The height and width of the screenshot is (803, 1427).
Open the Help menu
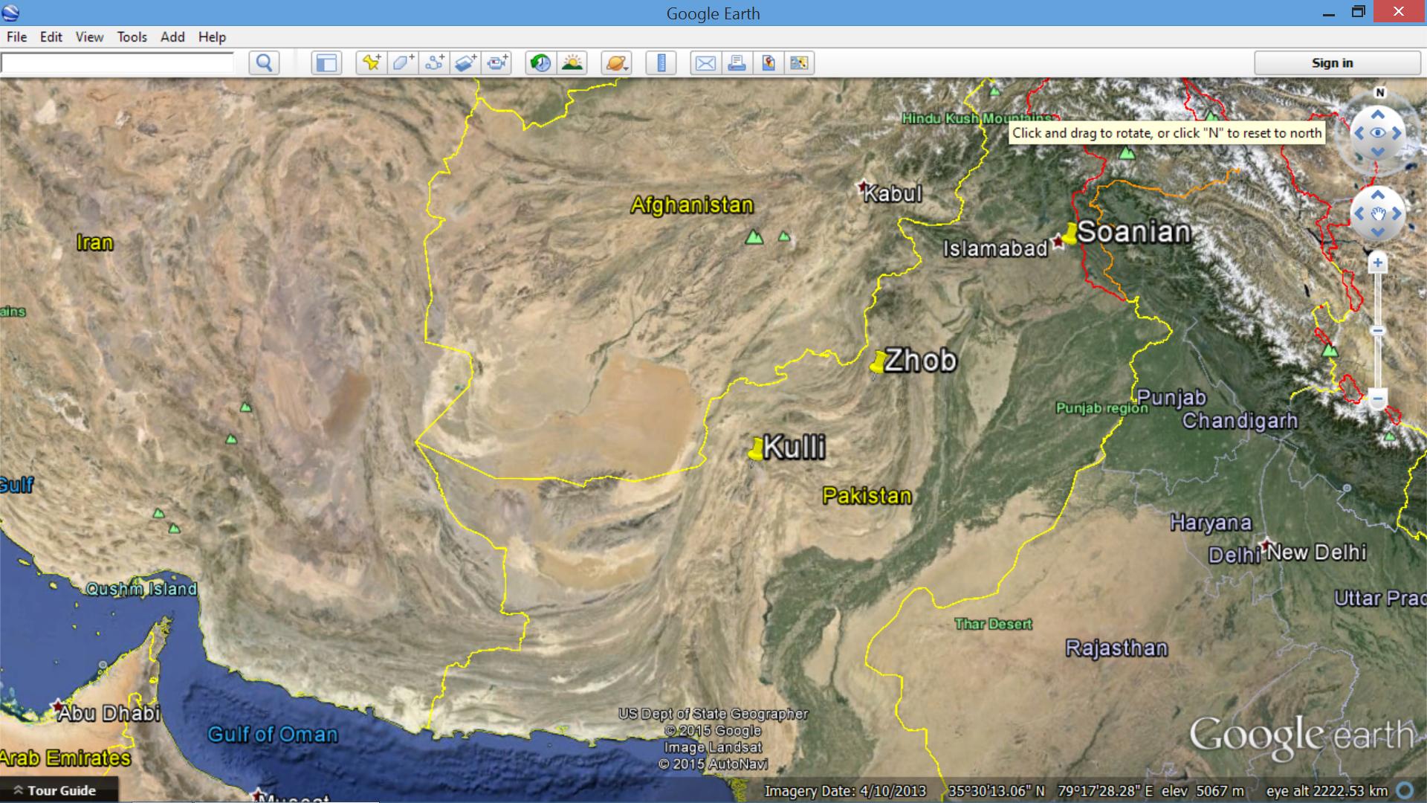212,36
